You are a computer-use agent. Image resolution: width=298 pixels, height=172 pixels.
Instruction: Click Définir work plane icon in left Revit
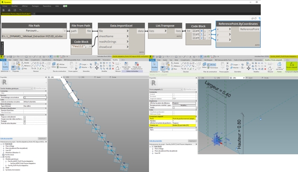54,65
